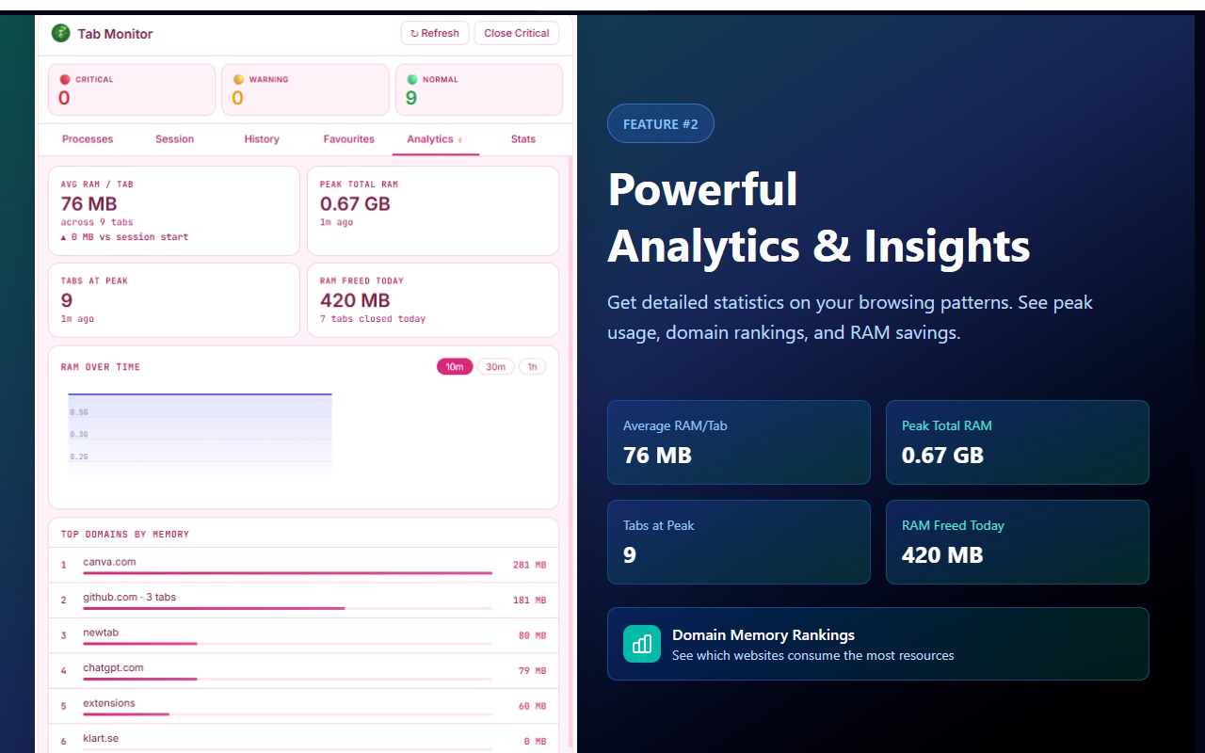Click the Tabs at Peak promo card
The image size is (1205, 753).
coord(739,542)
